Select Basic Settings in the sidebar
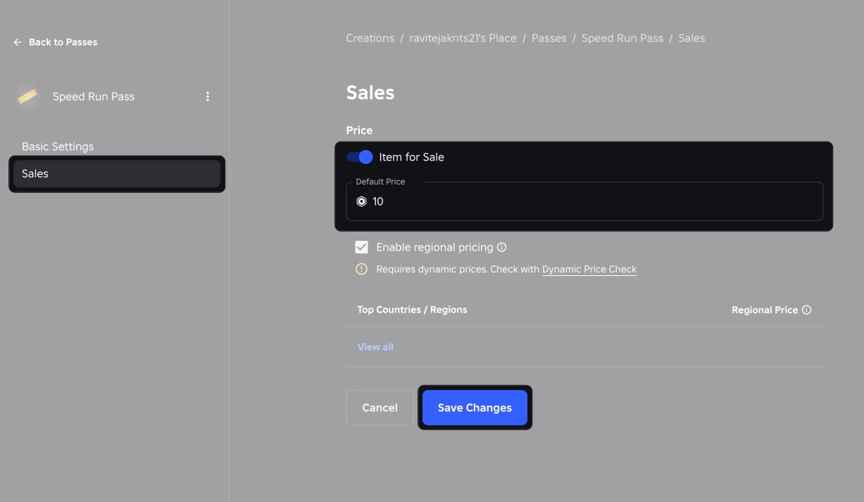Image resolution: width=864 pixels, height=502 pixels. pos(58,146)
